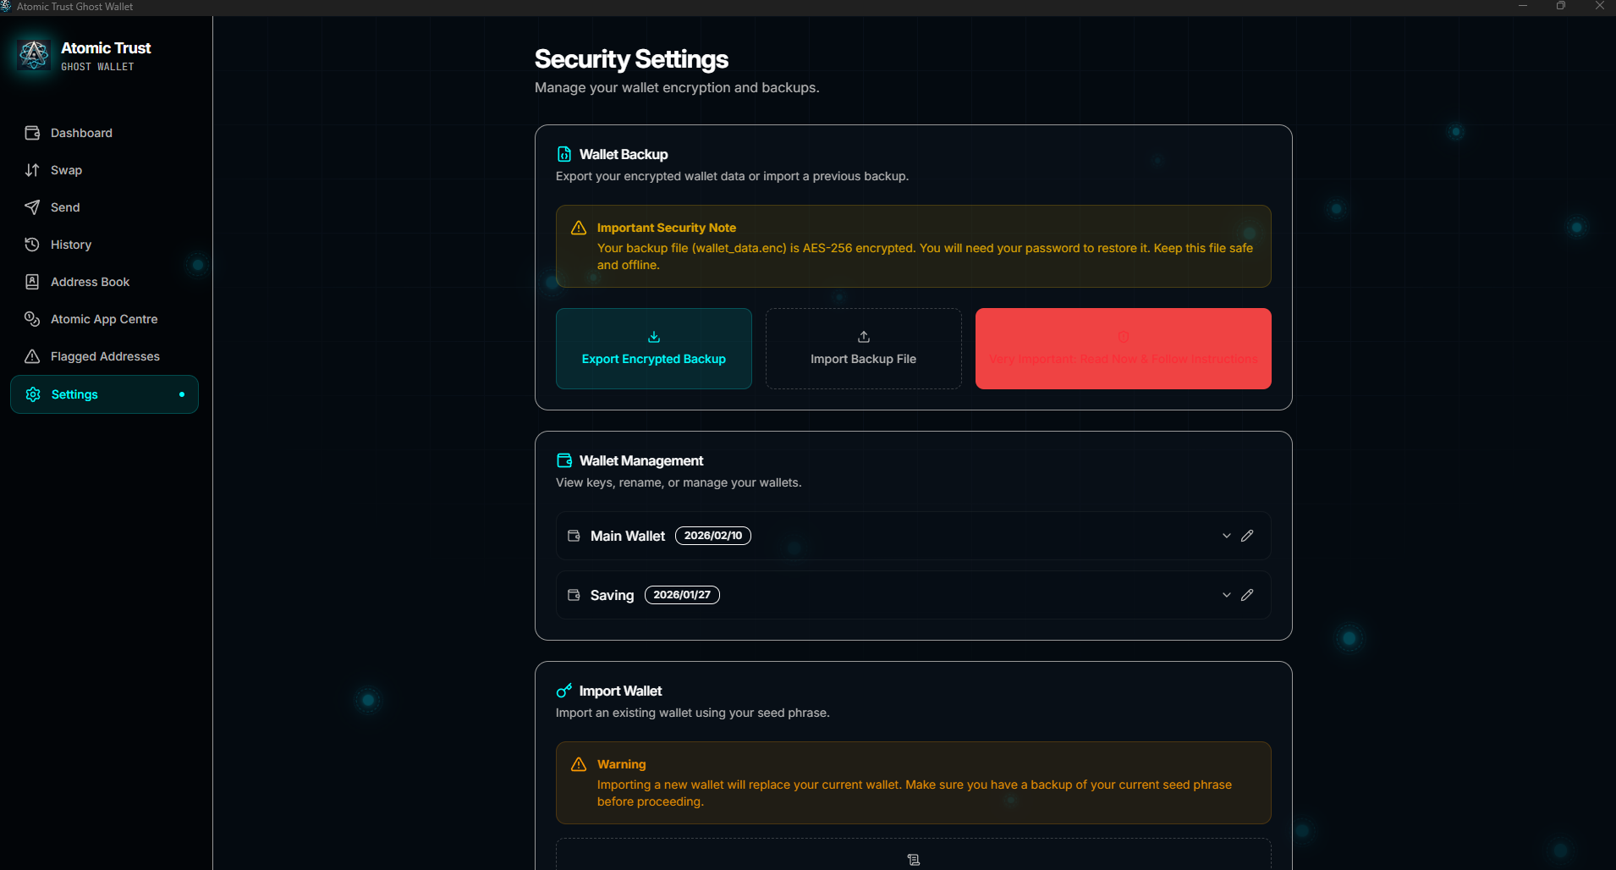
Task: Click the Important Security Note warning icon
Action: coord(579,228)
